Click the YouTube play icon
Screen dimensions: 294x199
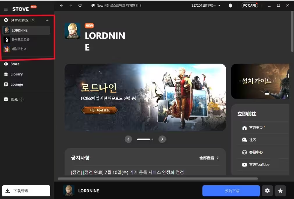tap(245, 165)
